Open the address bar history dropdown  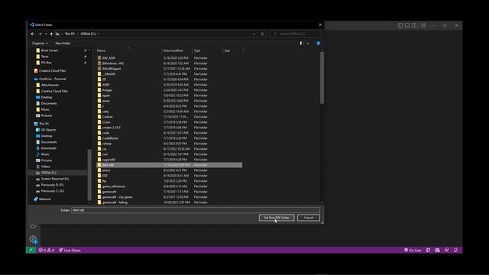[x=254, y=34]
